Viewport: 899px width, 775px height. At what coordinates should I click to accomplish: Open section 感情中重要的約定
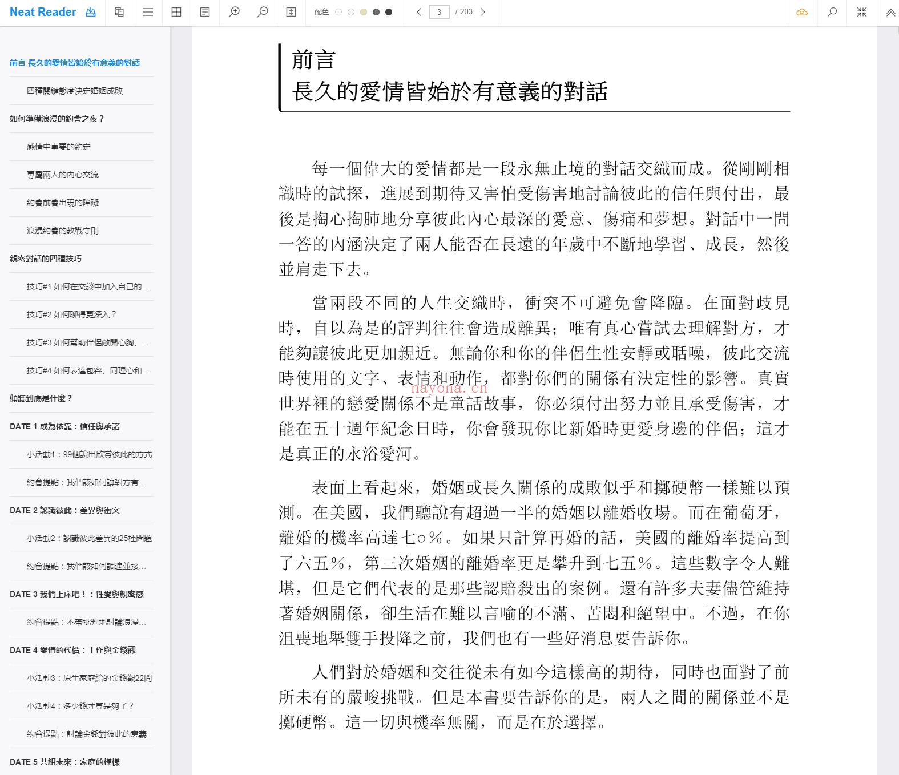[x=59, y=147]
